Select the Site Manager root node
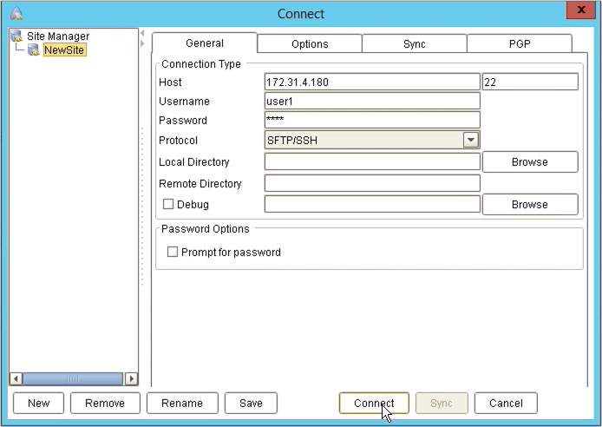The width and height of the screenshot is (602, 427). 58,36
